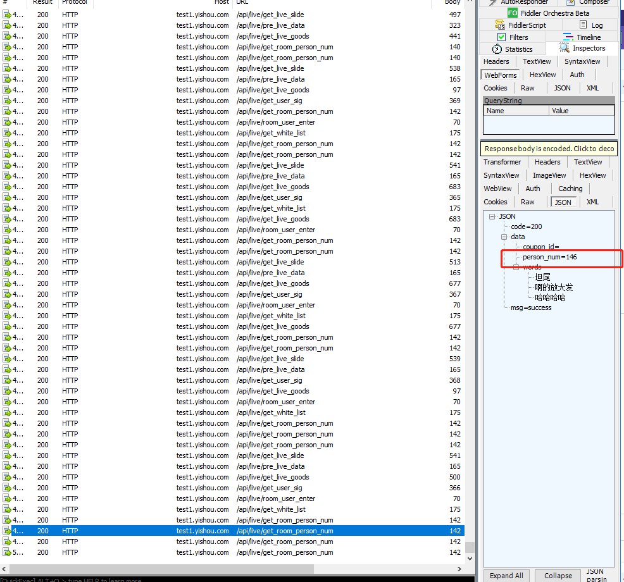Select the coupon_id= JSON node

541,247
